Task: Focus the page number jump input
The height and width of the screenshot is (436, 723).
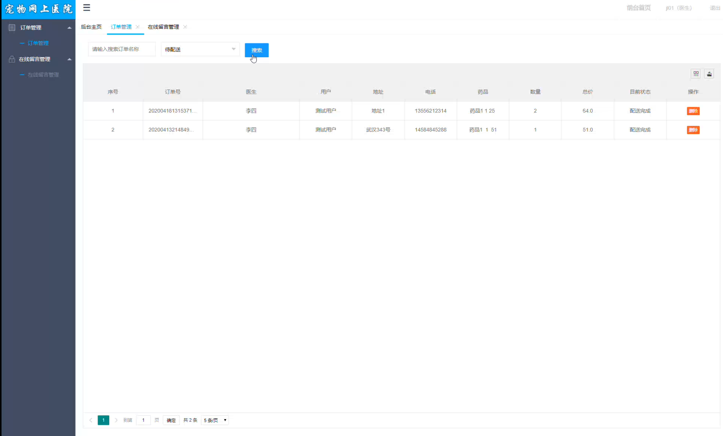Action: (x=143, y=420)
